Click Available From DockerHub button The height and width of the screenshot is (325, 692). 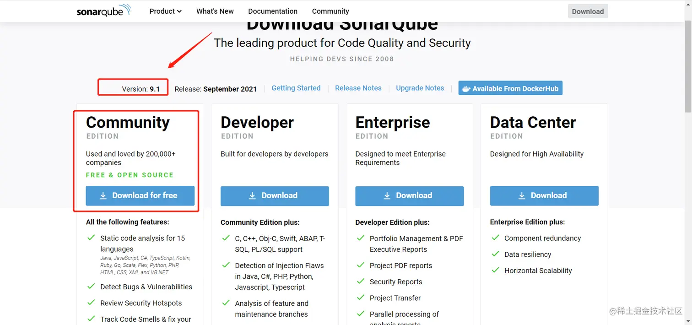click(x=510, y=88)
